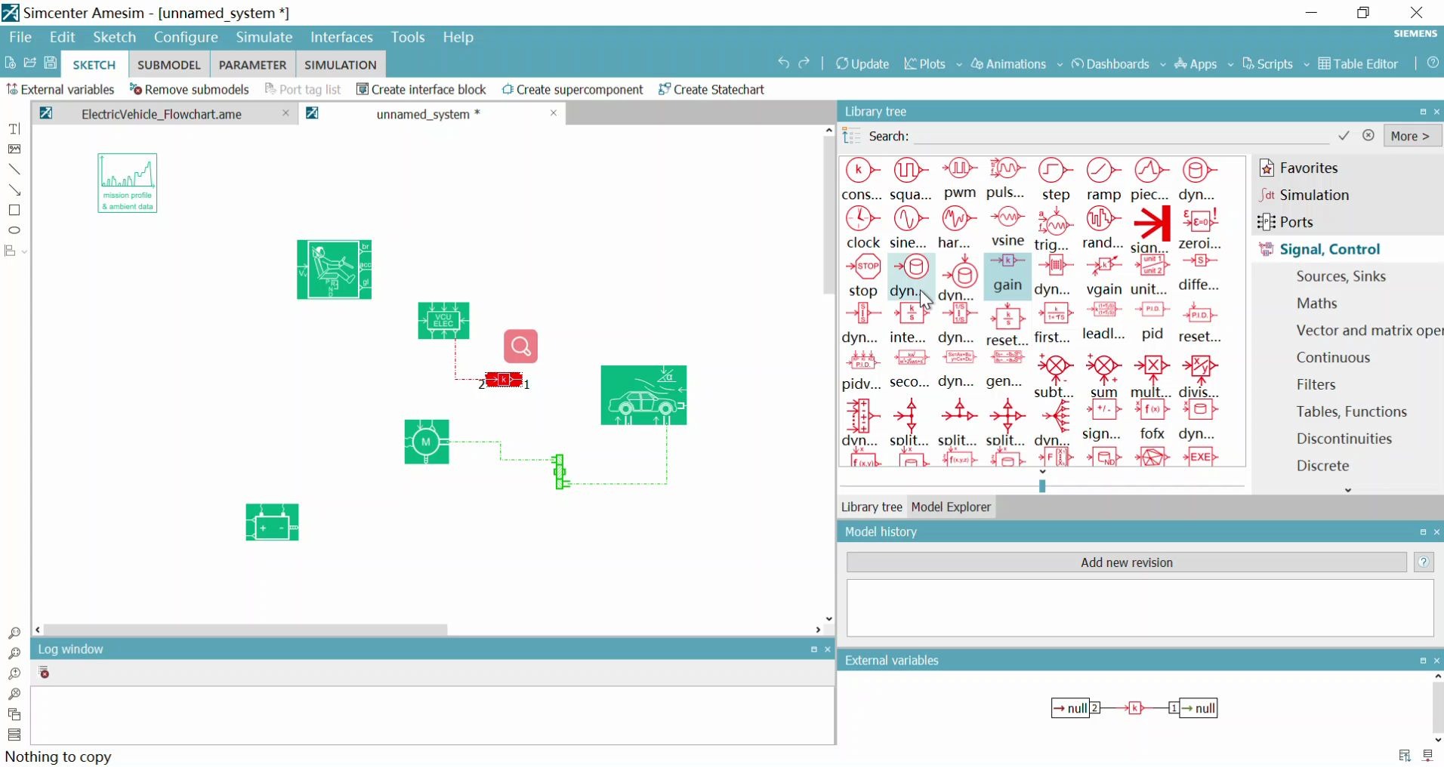The height and width of the screenshot is (767, 1444).
Task: Open the Dashboards dropdown arrow
Action: [x=1162, y=65]
